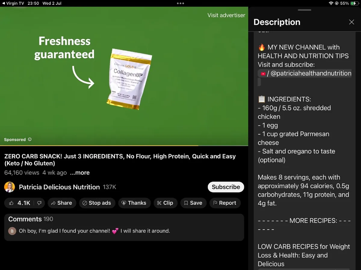Image resolution: width=361 pixels, height=270 pixels.
Task: Expand video description with ...more
Action: [80, 173]
